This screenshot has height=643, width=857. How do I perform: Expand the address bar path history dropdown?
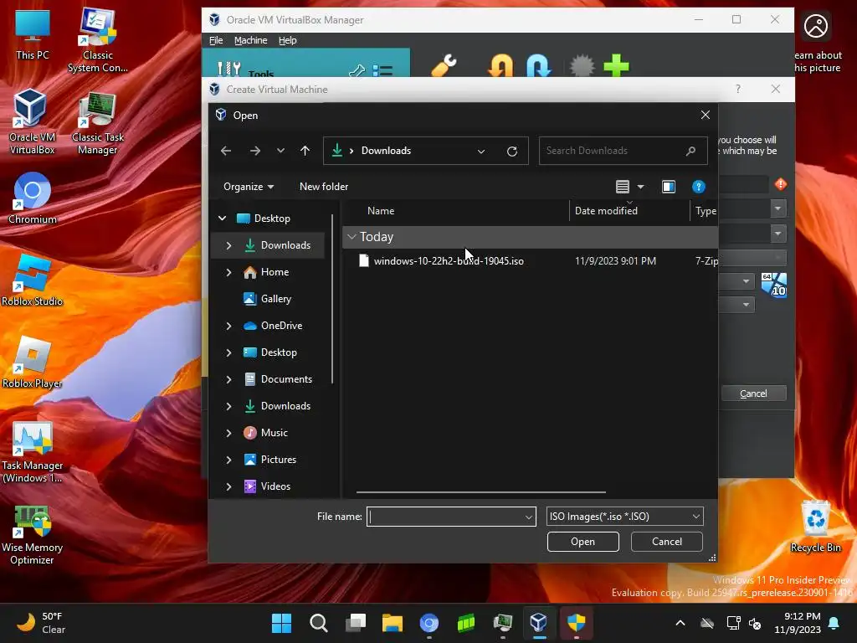click(481, 152)
